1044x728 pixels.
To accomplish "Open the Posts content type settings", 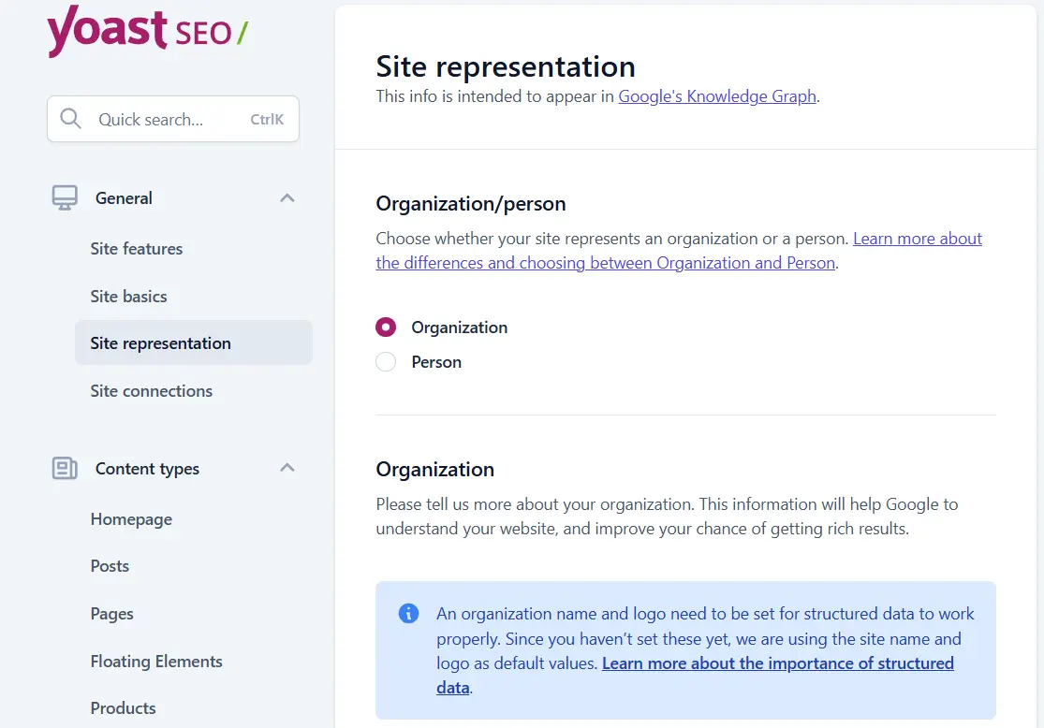I will coord(110,566).
